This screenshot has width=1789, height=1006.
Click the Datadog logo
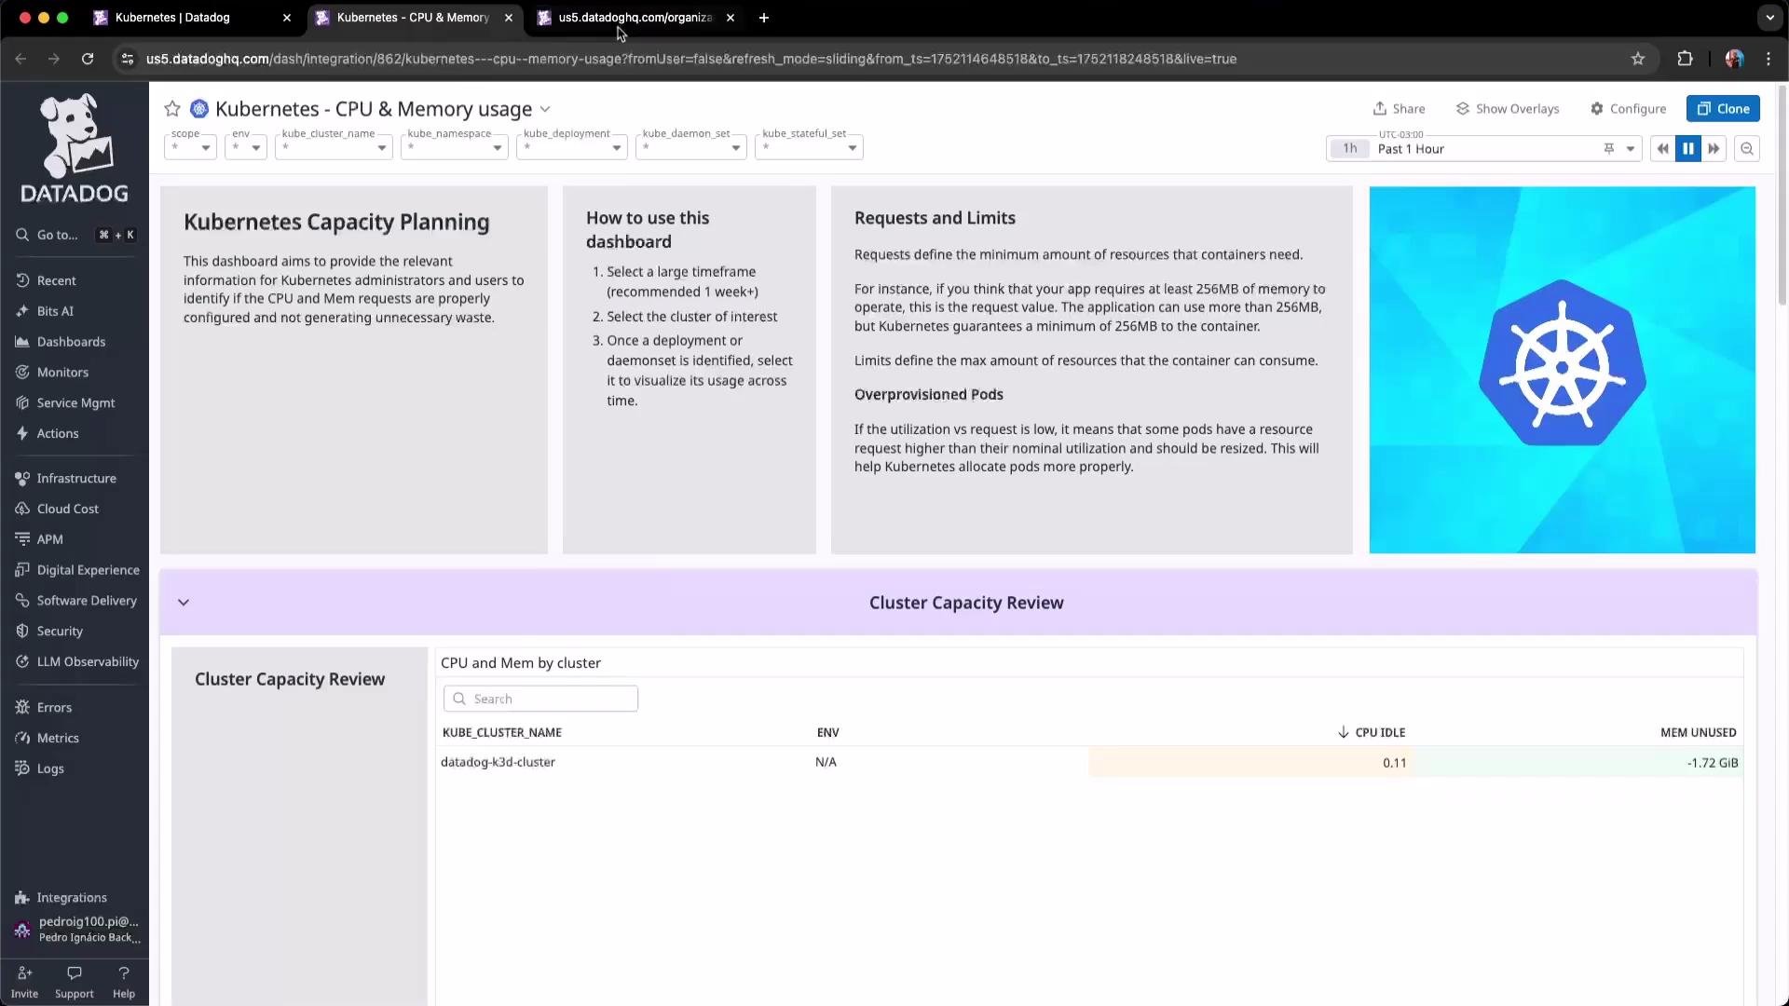(75, 148)
